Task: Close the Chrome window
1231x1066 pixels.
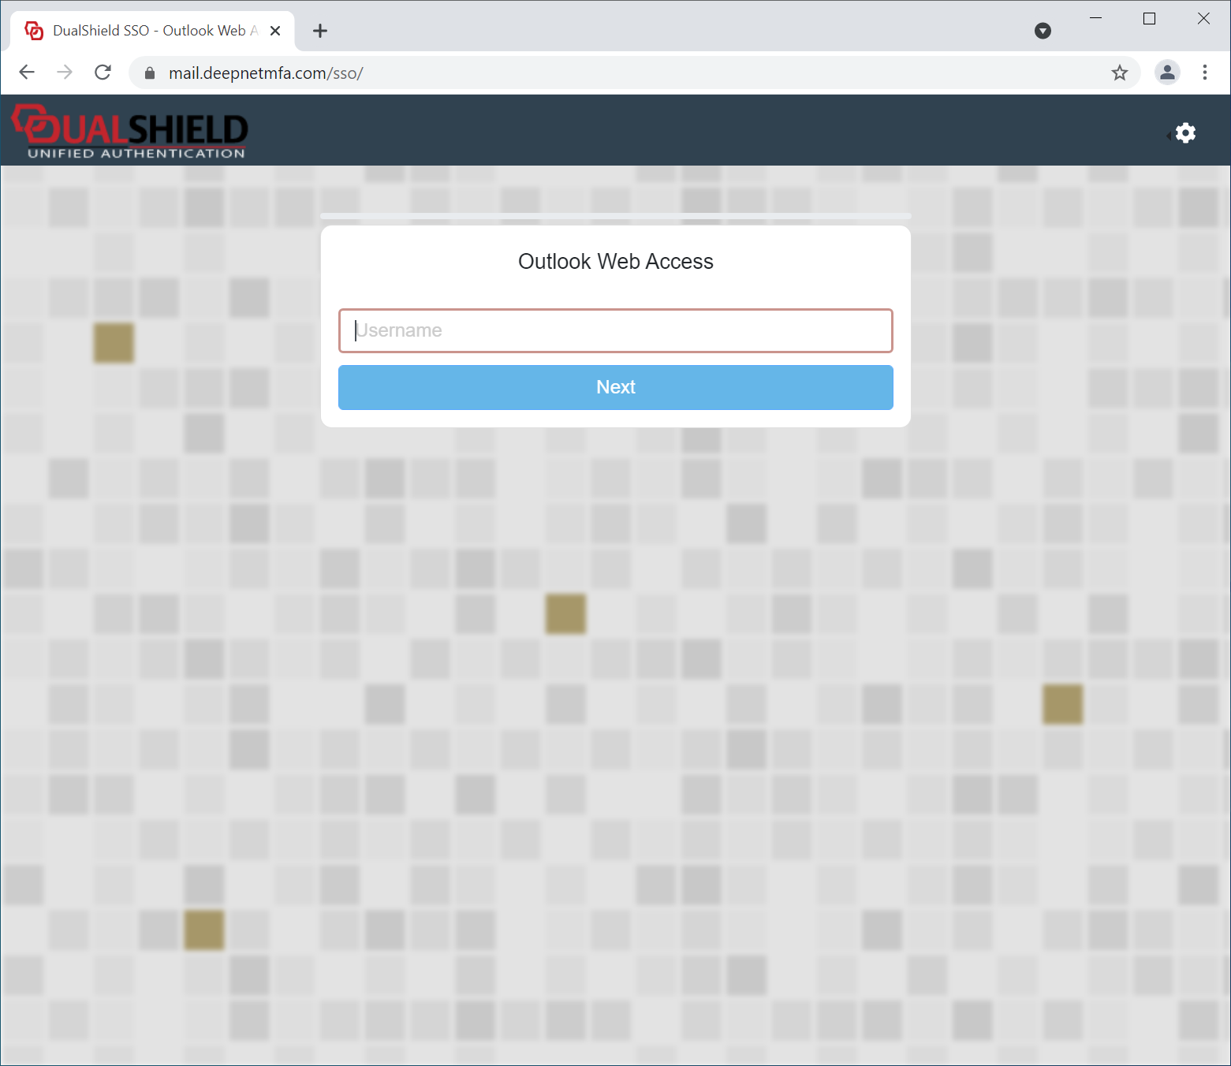Action: click(1203, 18)
